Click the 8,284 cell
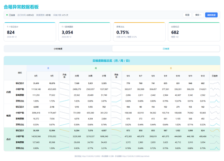224x161 pixels. tap(77, 131)
